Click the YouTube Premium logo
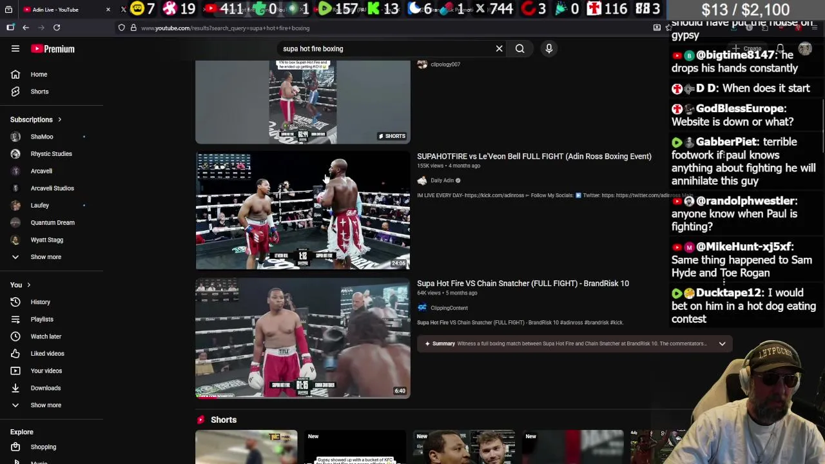The width and height of the screenshot is (825, 464). [53, 49]
